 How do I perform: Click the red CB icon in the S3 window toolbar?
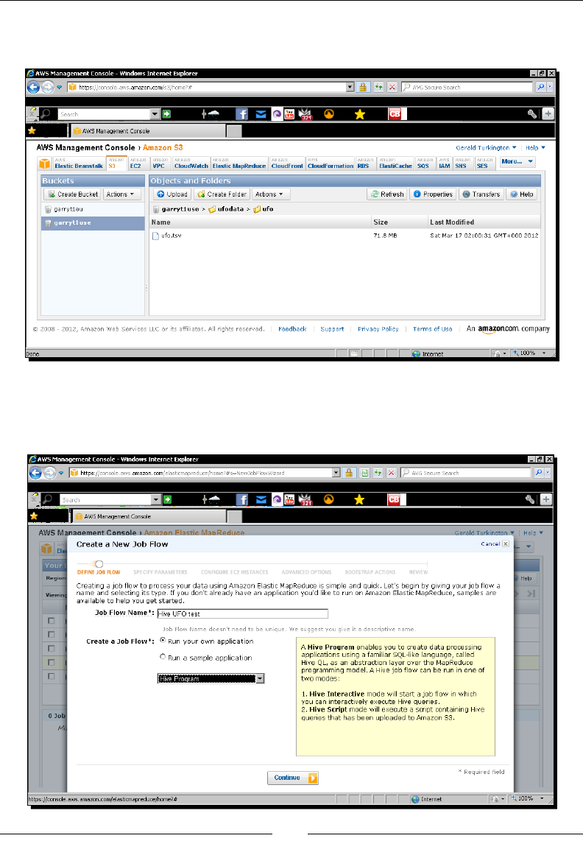click(395, 113)
